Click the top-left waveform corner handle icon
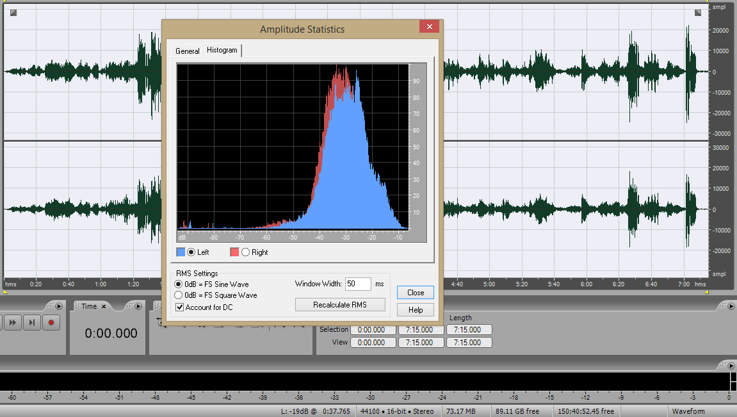The image size is (737, 417). click(x=13, y=13)
